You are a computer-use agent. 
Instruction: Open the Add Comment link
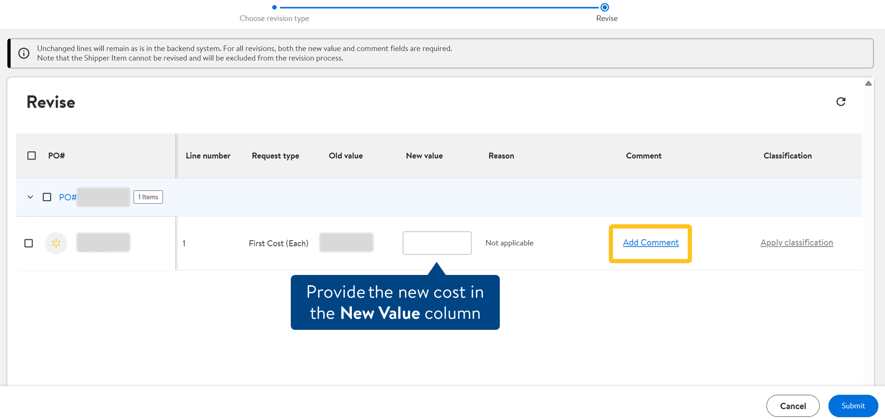[651, 243]
